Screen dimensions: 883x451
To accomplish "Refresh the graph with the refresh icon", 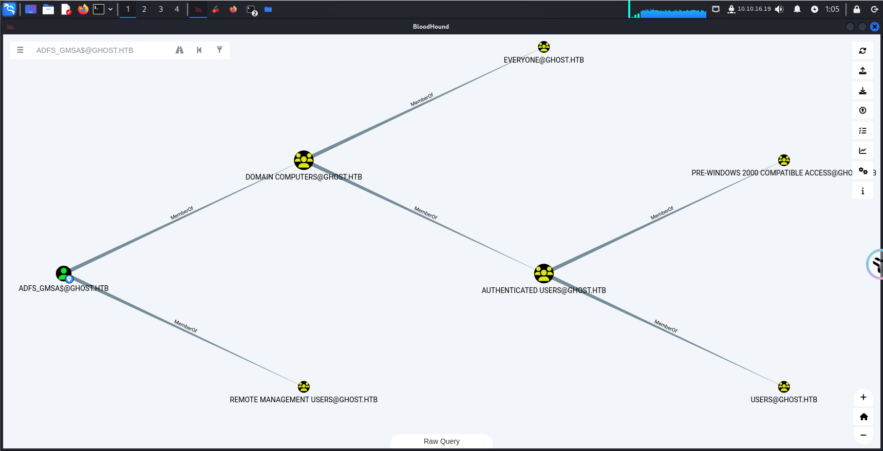I will pos(862,51).
